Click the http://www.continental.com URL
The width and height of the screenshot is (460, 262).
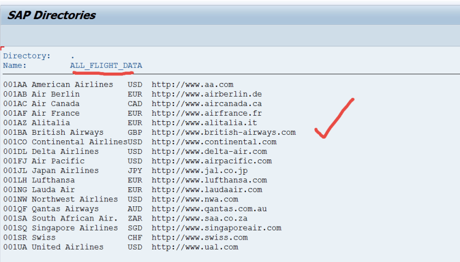pyautogui.click(x=214, y=142)
